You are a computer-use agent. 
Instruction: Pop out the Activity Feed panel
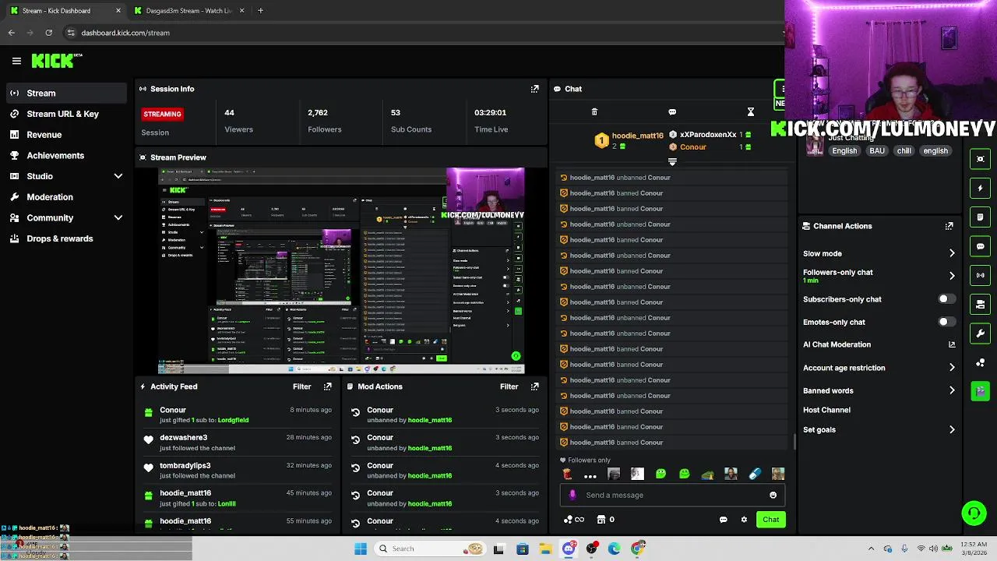pyautogui.click(x=327, y=386)
